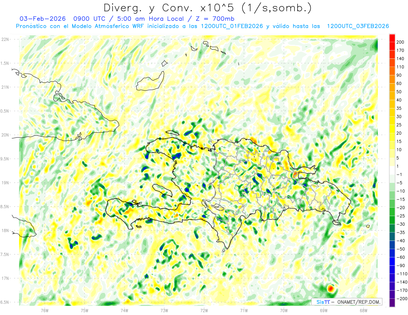Click the longitude label "68W"

click(x=363, y=311)
